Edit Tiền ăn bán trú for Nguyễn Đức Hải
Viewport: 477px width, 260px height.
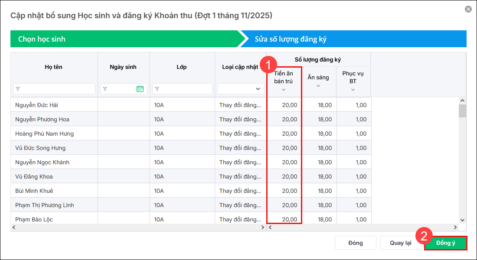pos(284,105)
